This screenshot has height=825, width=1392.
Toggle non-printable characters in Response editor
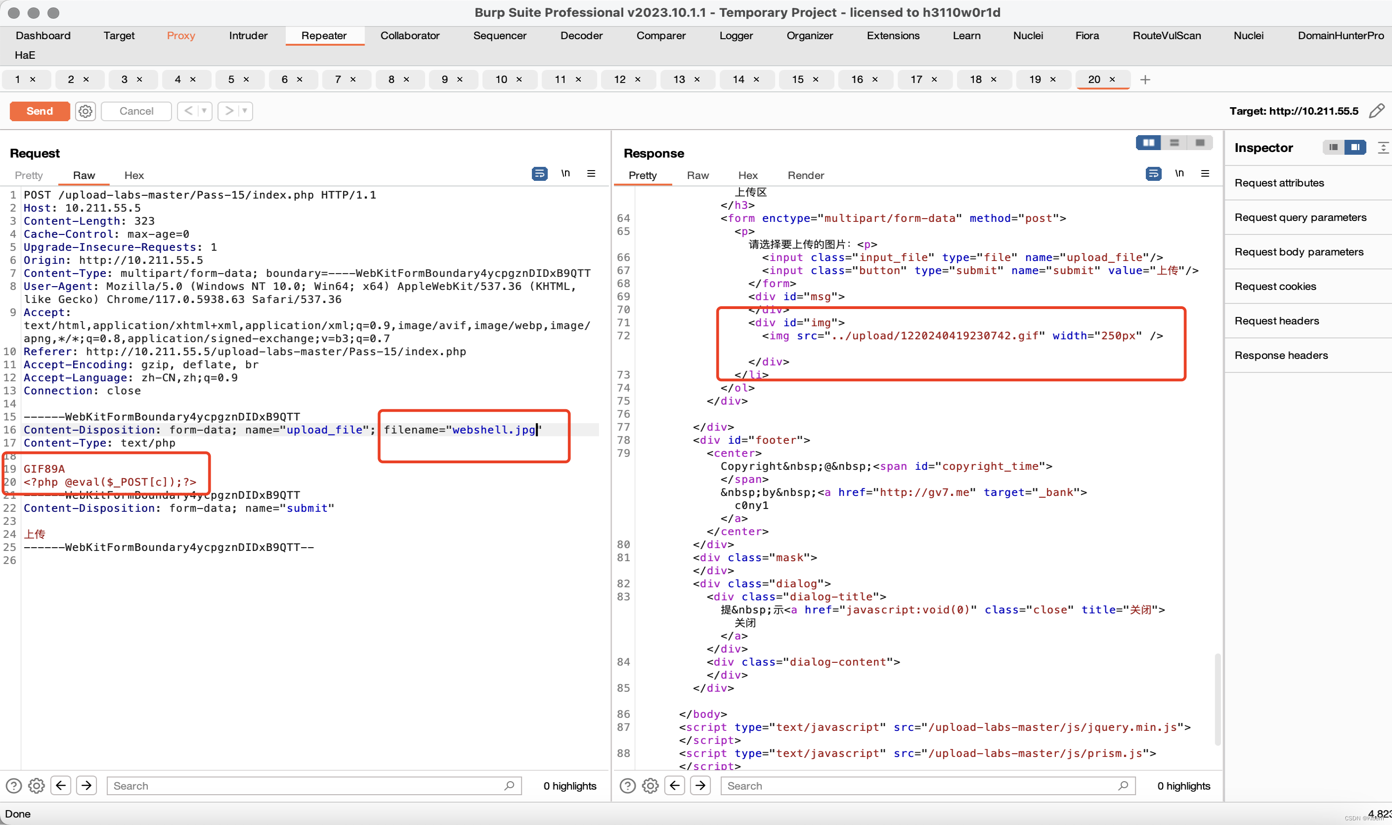pos(1179,174)
